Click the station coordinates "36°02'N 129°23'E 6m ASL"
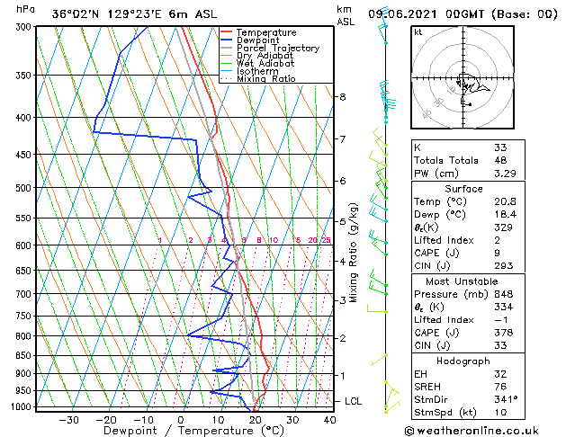Screen dimensions: 566x437 (134, 14)
